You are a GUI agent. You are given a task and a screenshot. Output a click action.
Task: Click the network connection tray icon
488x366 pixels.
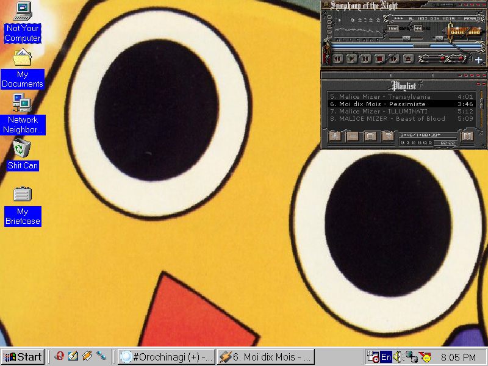[411, 357]
